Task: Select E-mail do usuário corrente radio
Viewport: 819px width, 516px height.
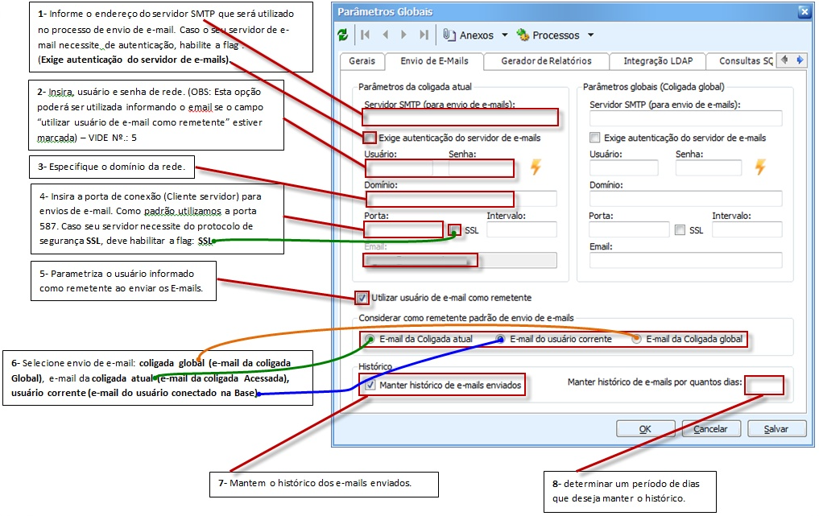Action: pyautogui.click(x=500, y=339)
